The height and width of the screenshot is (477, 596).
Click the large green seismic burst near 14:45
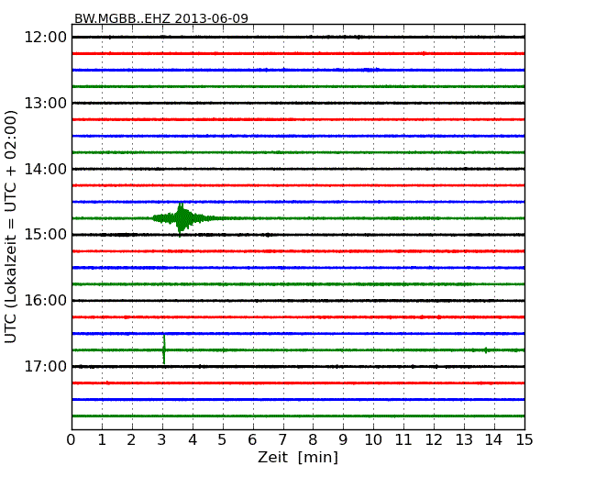pyautogui.click(x=183, y=218)
